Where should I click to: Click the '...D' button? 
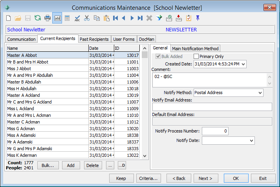[x=122, y=165]
